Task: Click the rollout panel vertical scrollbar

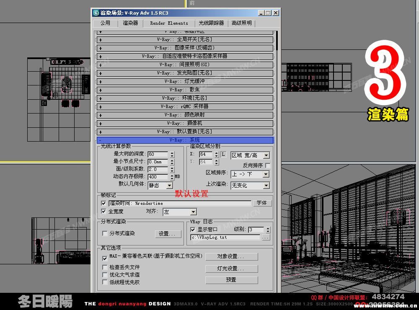Action: click(277, 40)
